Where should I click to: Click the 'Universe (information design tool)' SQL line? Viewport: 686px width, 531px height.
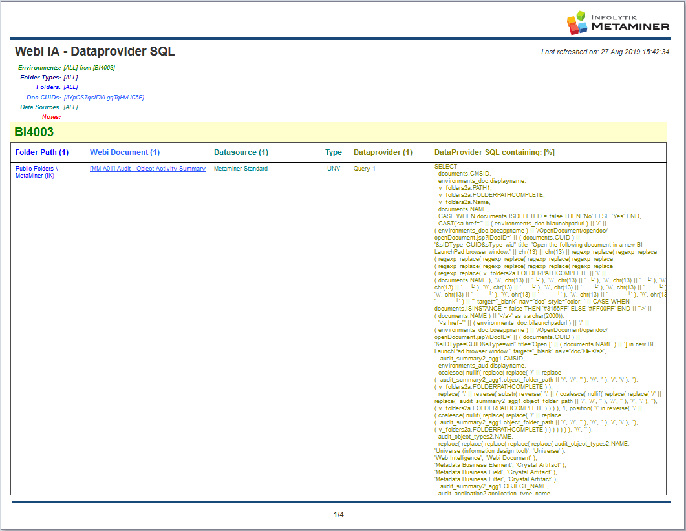click(x=500, y=451)
